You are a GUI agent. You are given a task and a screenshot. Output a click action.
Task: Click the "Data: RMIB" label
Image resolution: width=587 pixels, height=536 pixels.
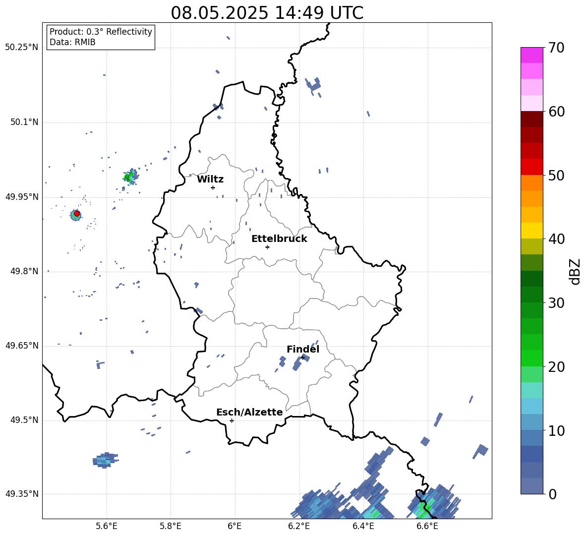tap(72, 42)
